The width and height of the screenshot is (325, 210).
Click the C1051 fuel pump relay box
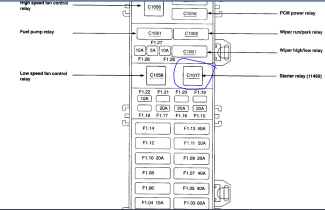[154, 34]
